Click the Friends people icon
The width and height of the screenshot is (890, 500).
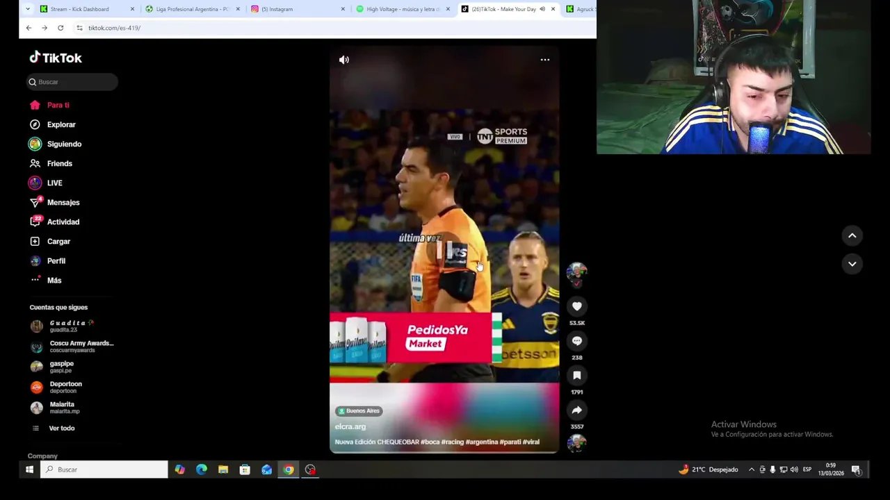click(x=35, y=163)
